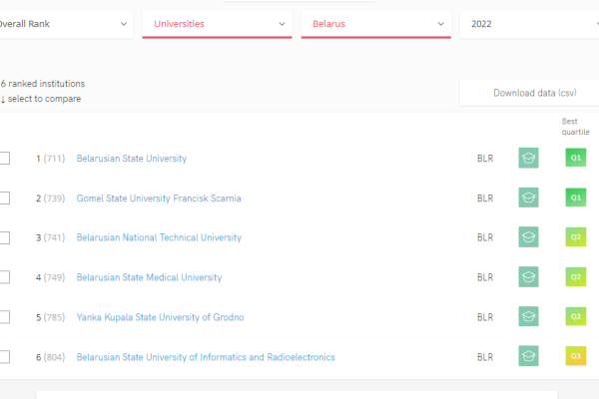
Task: Change the 2022 year dropdown
Action: click(529, 23)
